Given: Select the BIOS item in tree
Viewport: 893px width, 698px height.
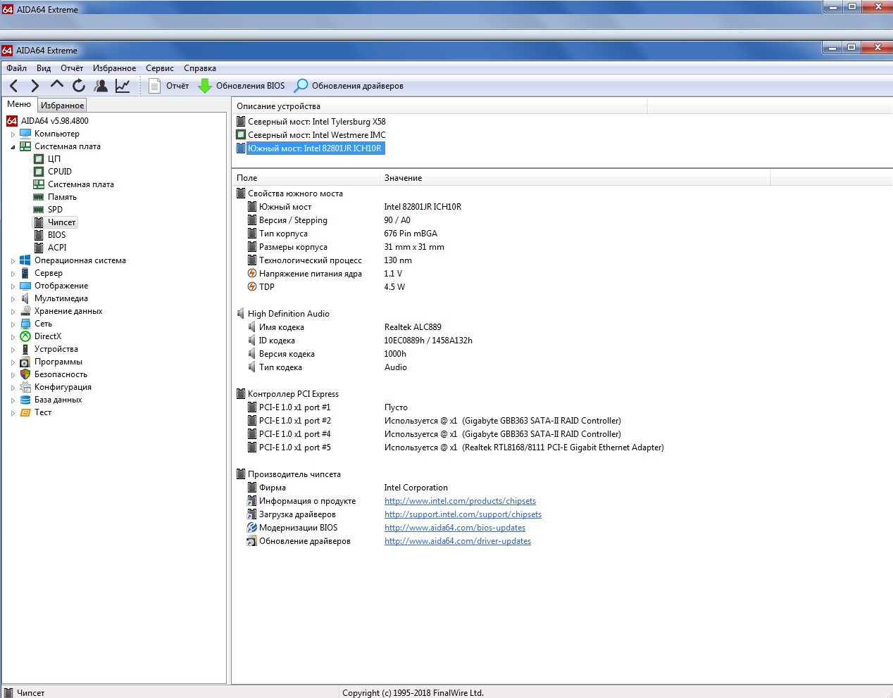Looking at the screenshot, I should pos(56,235).
